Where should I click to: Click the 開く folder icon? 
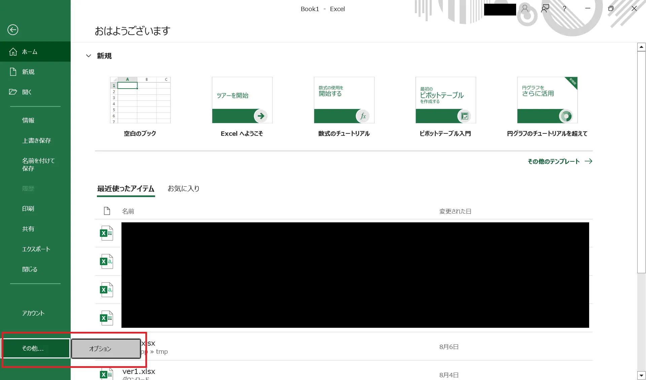(x=13, y=92)
